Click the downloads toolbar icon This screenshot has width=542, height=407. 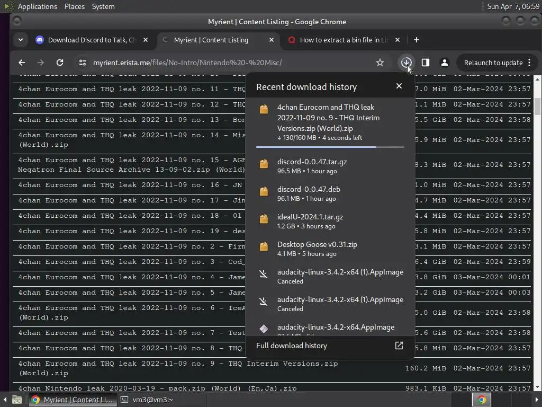coord(406,63)
